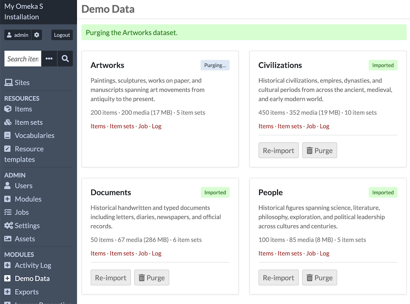The height and width of the screenshot is (304, 410).
Task: Open Civilizations Log link
Action: [324, 126]
